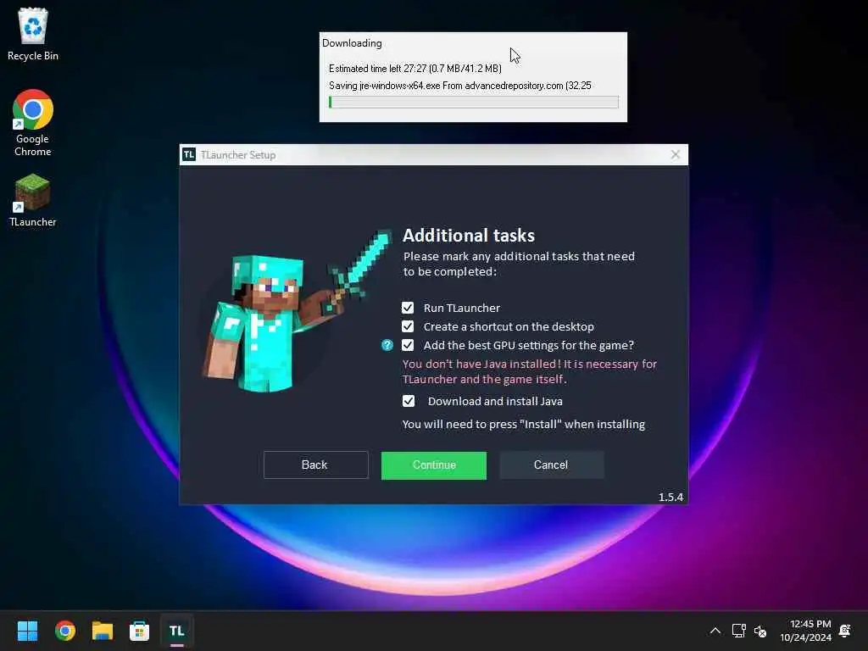Open Microsoft Store from the taskbar

click(140, 631)
